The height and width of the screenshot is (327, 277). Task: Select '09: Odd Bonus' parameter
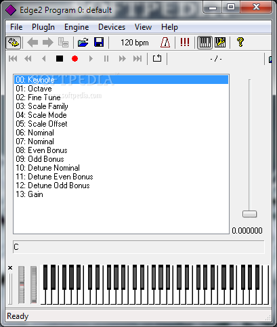(x=121, y=159)
